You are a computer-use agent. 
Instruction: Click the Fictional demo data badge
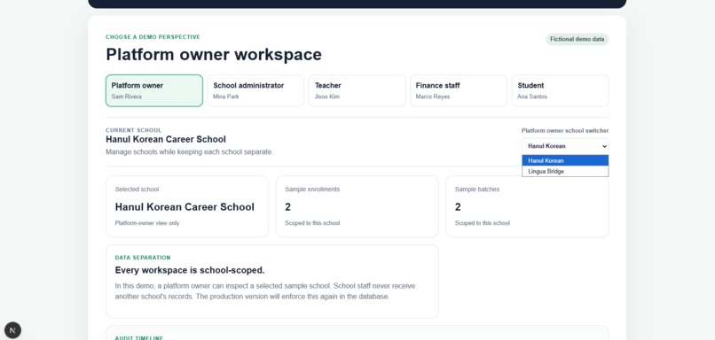pyautogui.click(x=577, y=39)
